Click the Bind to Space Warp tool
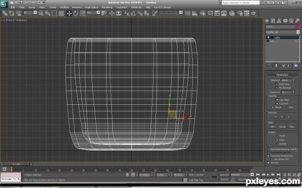This screenshot has height=188, width=302. tap(19, 13)
